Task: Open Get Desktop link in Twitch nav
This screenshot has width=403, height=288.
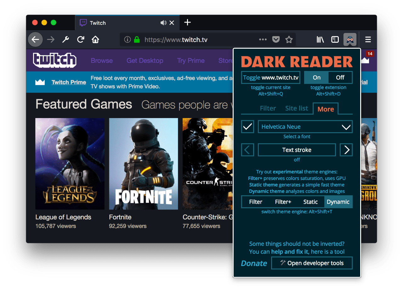Action: coord(145,61)
